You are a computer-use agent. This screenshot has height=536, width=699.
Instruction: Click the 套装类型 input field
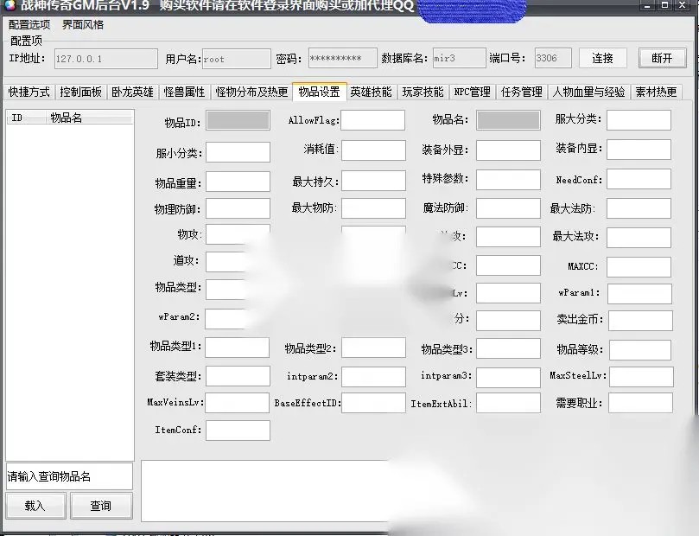[x=238, y=376]
